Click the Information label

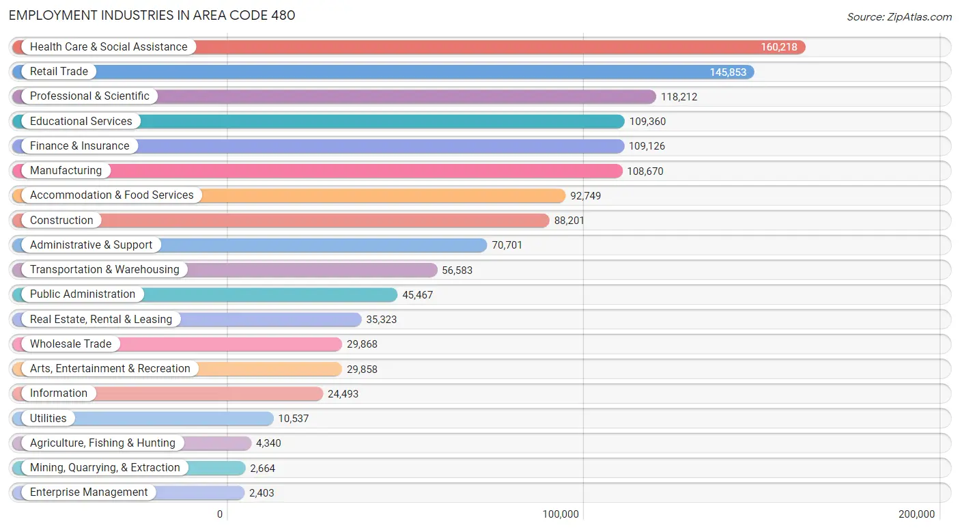click(59, 393)
